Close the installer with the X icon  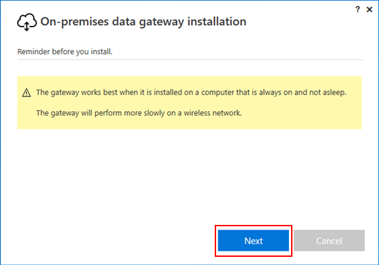pos(369,10)
